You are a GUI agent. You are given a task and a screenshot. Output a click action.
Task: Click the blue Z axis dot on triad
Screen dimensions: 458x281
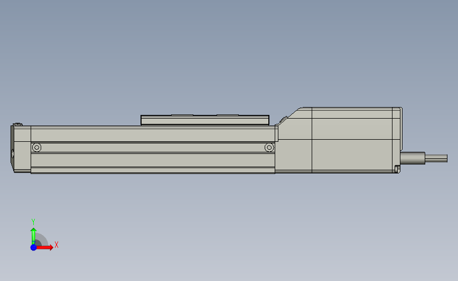[x=34, y=247]
